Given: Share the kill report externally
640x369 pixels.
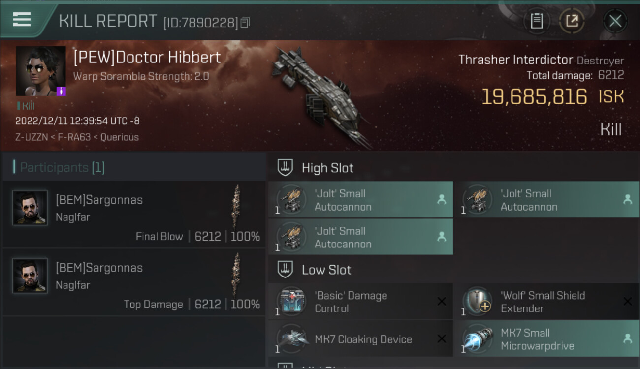Looking at the screenshot, I should pyautogui.click(x=572, y=21).
